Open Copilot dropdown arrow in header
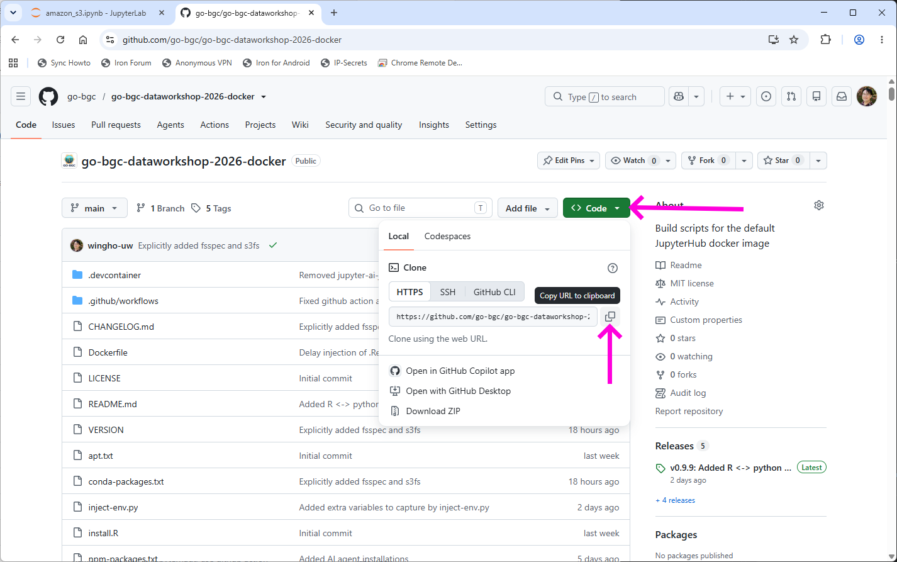The height and width of the screenshot is (562, 897). (x=696, y=96)
